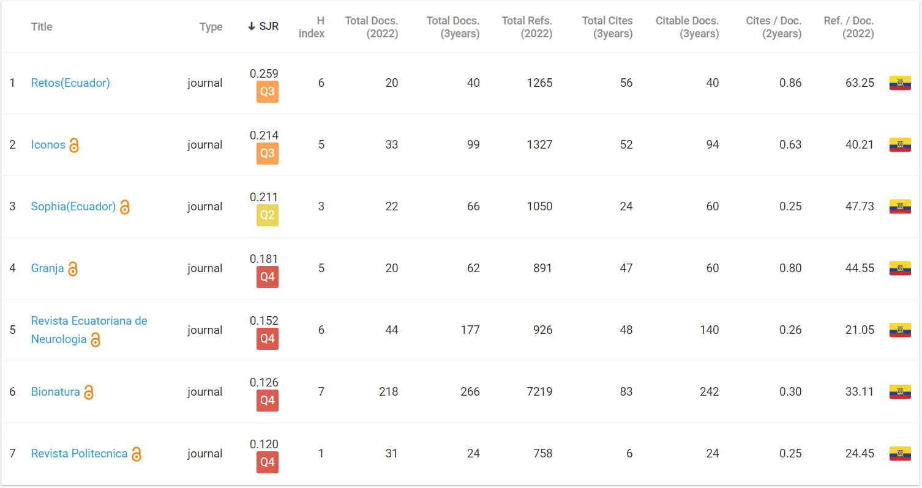Sort by Citable Docs. (3years) column header
The image size is (922, 488).
click(688, 27)
